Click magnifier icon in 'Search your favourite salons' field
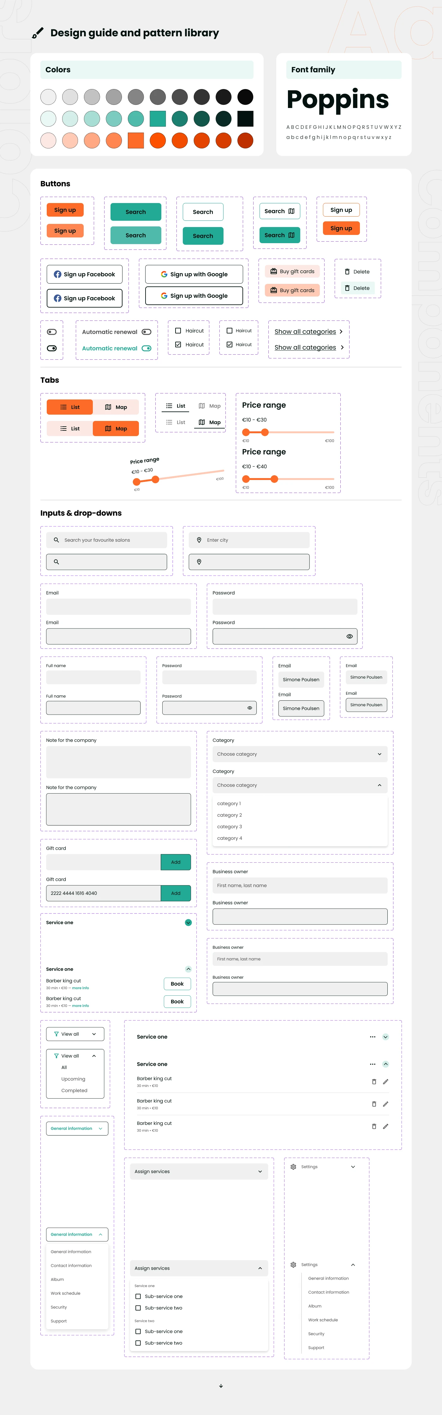 pyautogui.click(x=56, y=540)
